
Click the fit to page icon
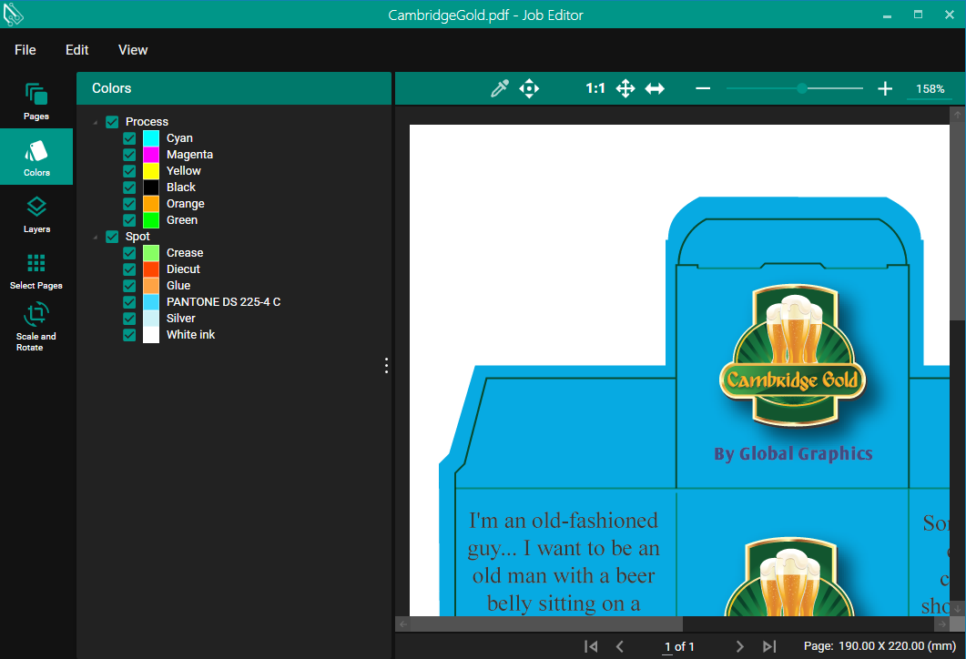(625, 88)
